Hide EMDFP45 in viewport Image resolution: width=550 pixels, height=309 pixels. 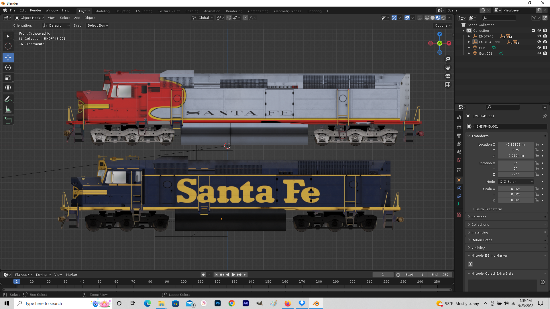click(539, 36)
